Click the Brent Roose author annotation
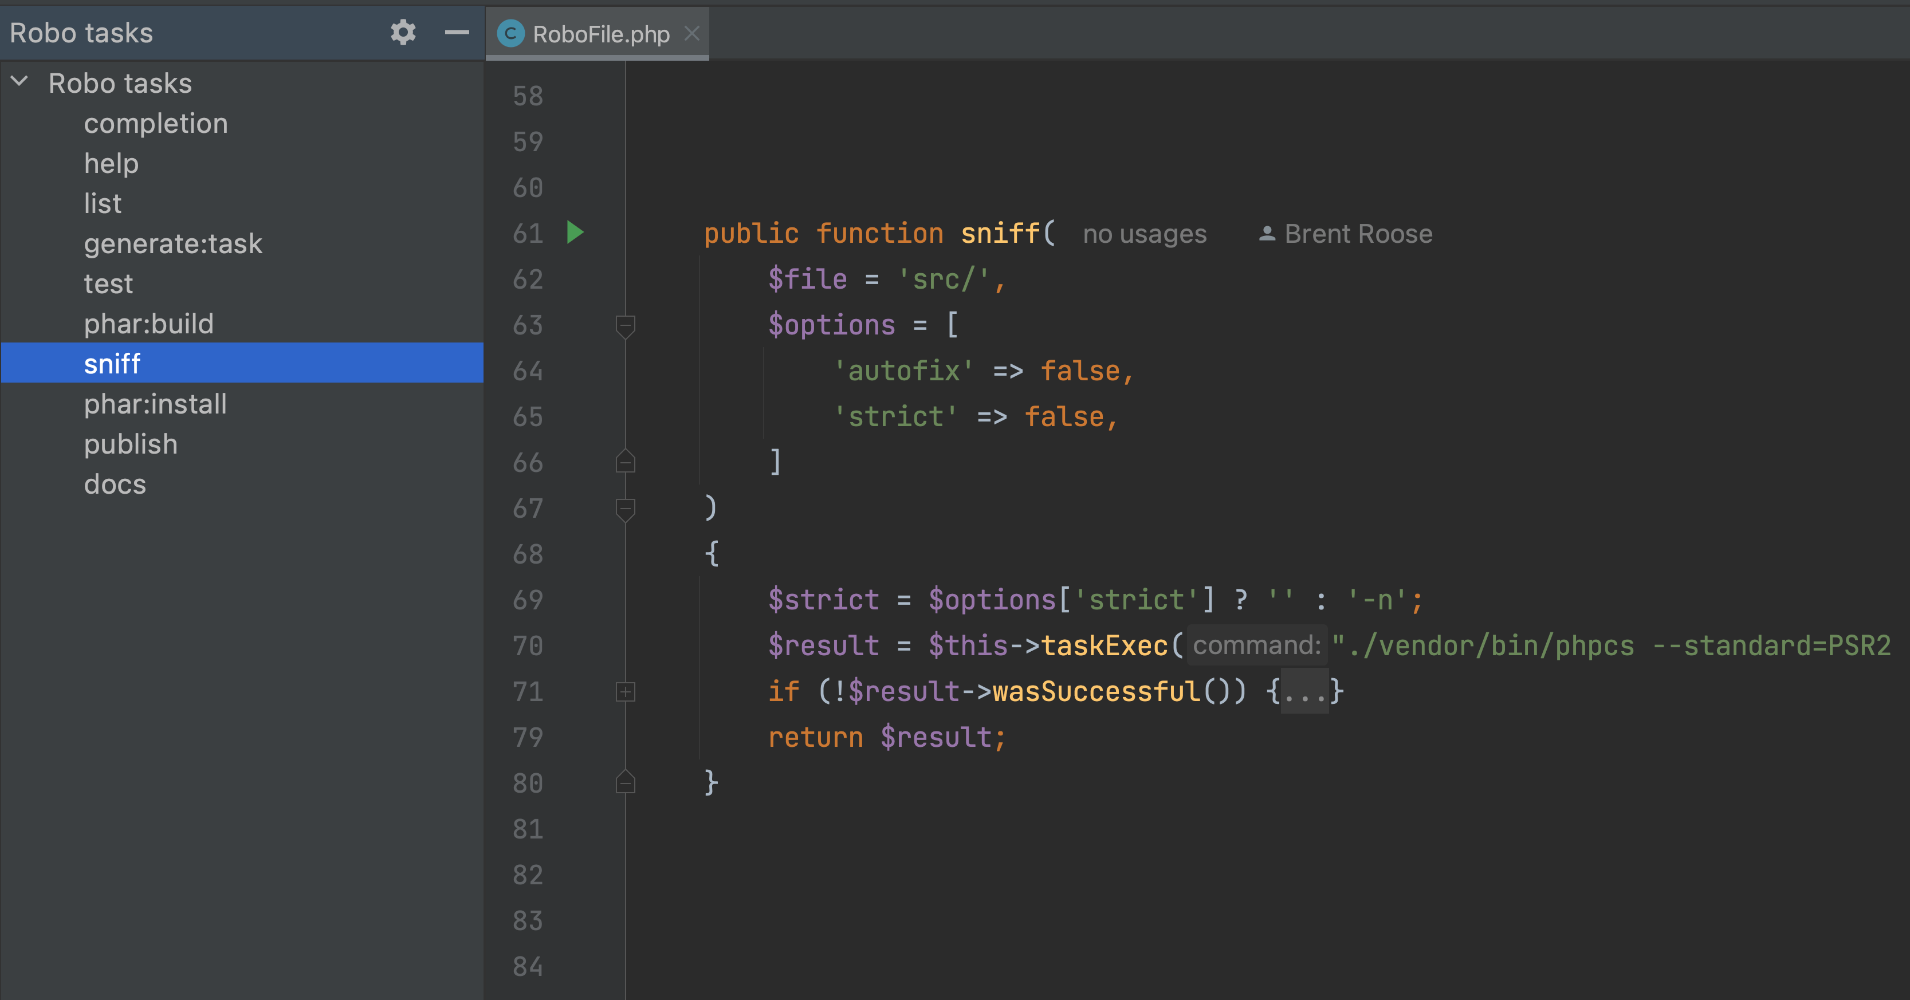 (x=1346, y=234)
